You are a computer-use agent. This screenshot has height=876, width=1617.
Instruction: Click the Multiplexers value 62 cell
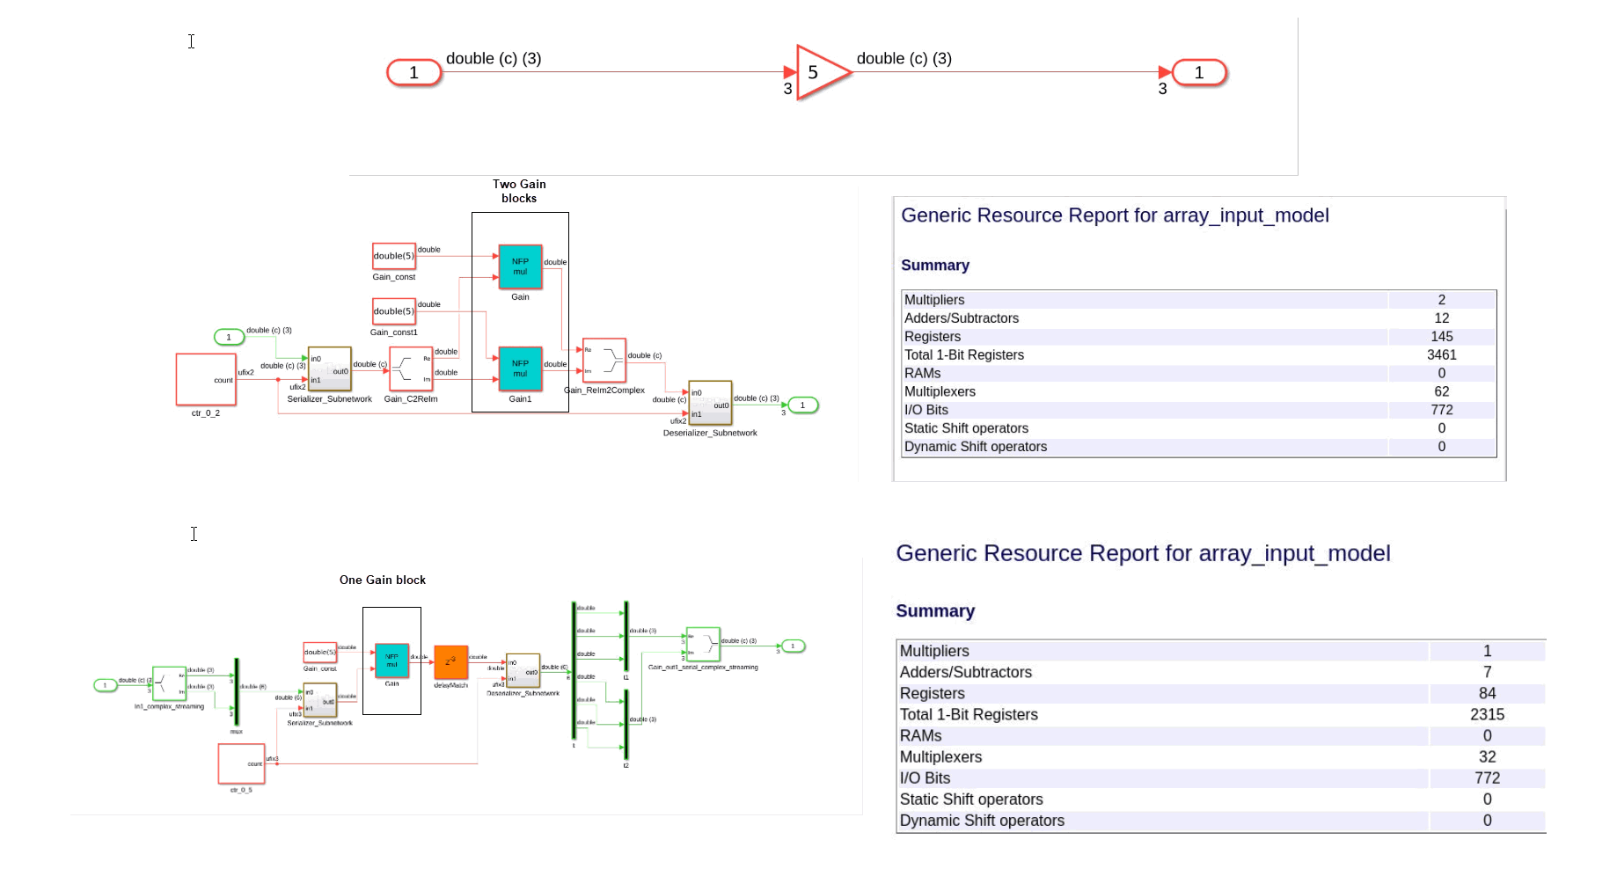coord(1442,392)
